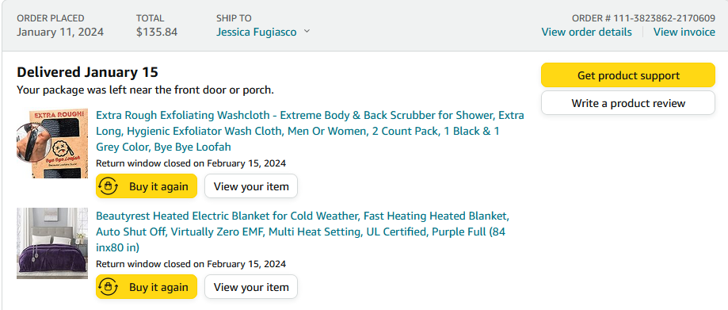Buy the Beautyrest blanket again
The height and width of the screenshot is (310, 728).
[x=147, y=287]
